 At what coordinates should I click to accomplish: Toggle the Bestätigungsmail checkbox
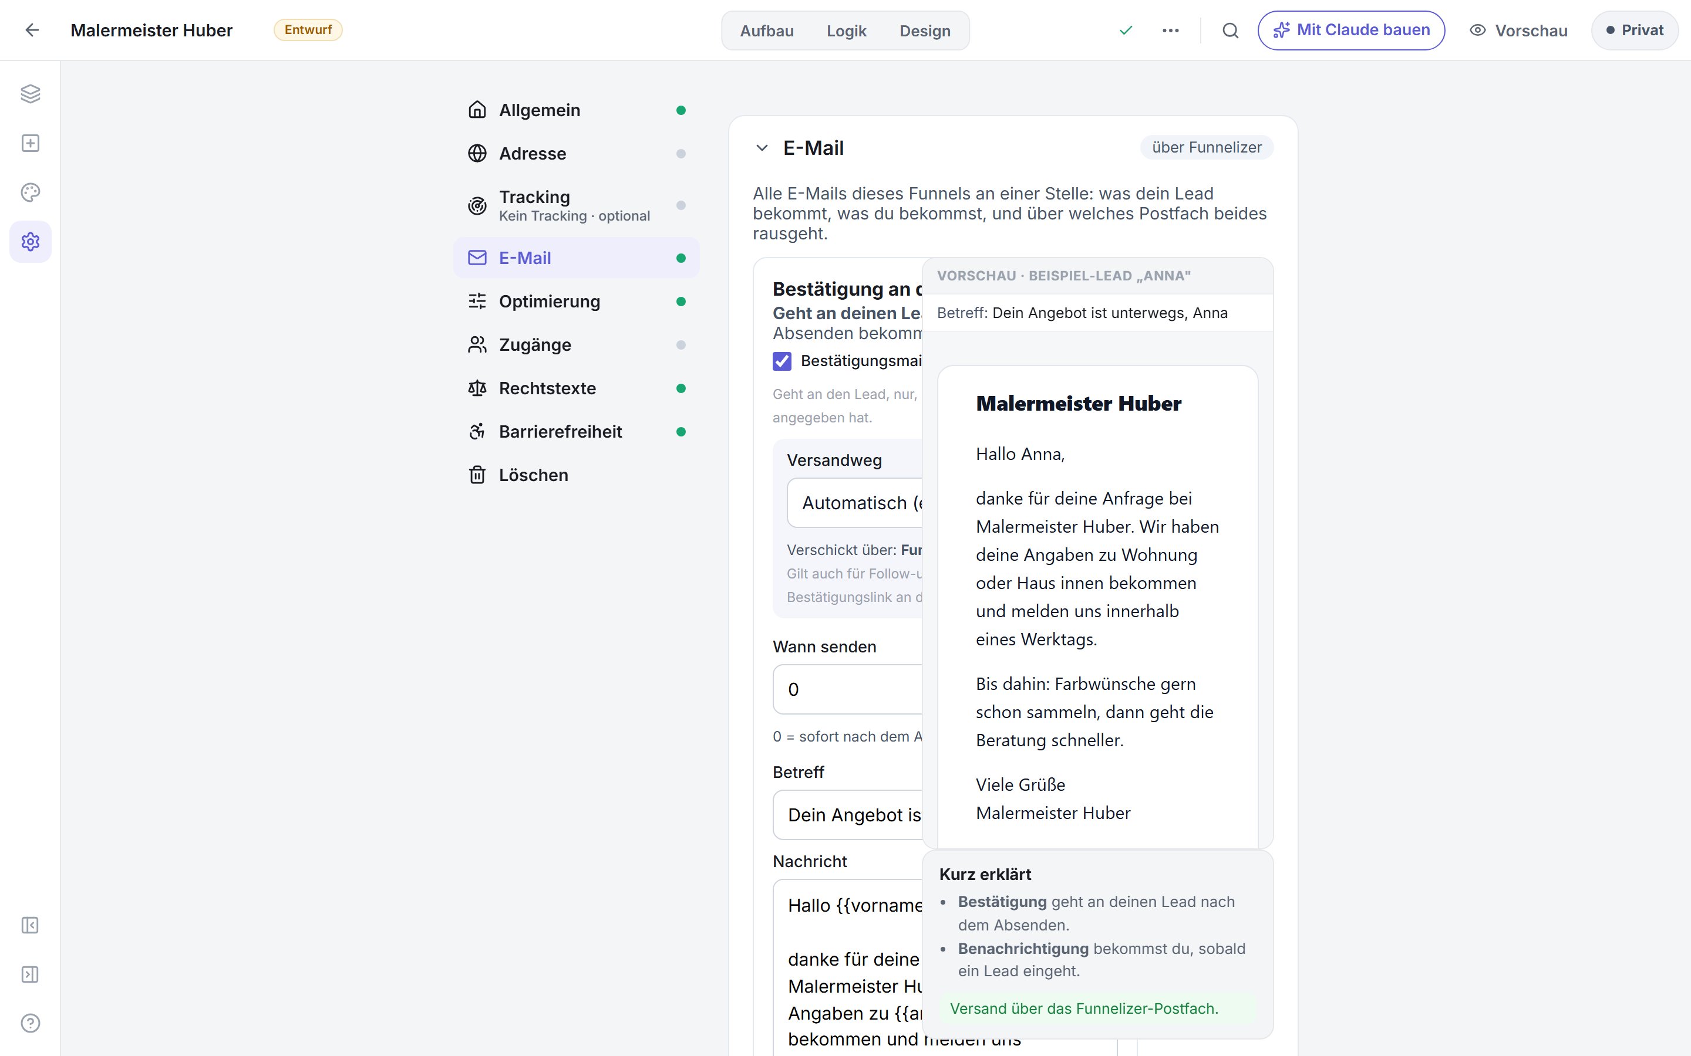tap(782, 361)
